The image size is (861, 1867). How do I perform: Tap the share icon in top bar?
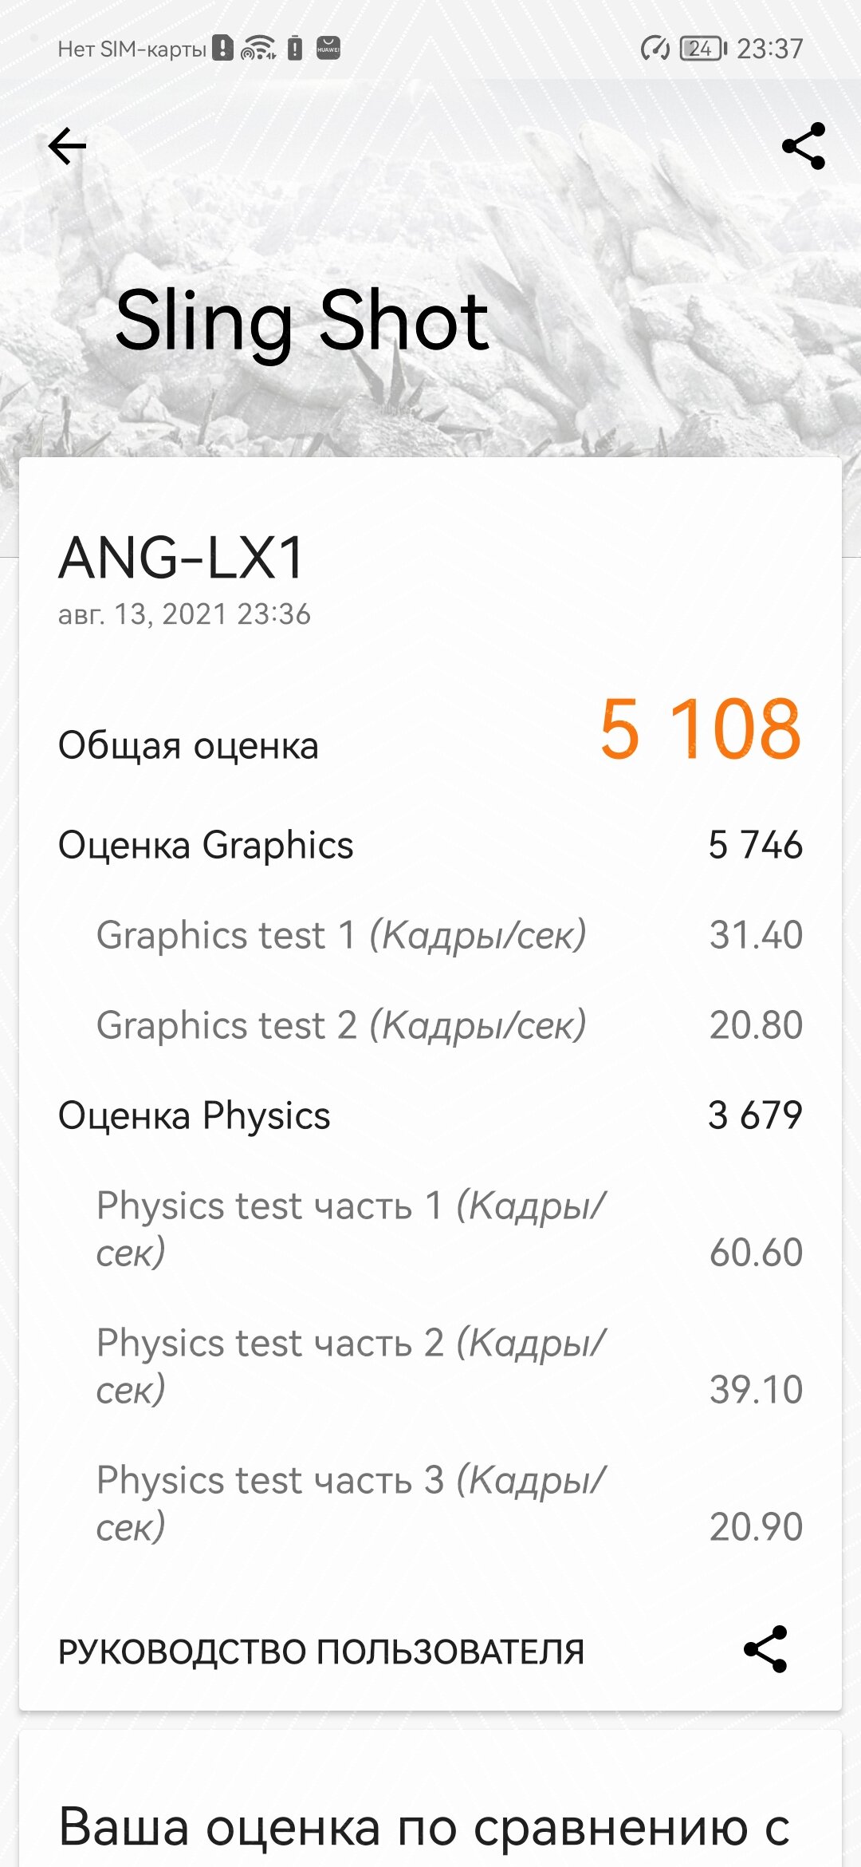(804, 146)
